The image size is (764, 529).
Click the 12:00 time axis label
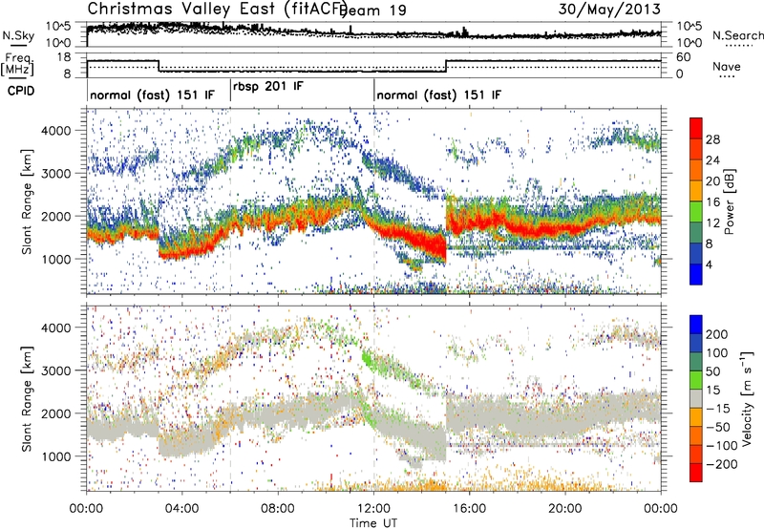(373, 509)
